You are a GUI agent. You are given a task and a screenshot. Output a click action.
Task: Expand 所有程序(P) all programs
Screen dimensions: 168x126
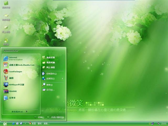tap(19, 112)
